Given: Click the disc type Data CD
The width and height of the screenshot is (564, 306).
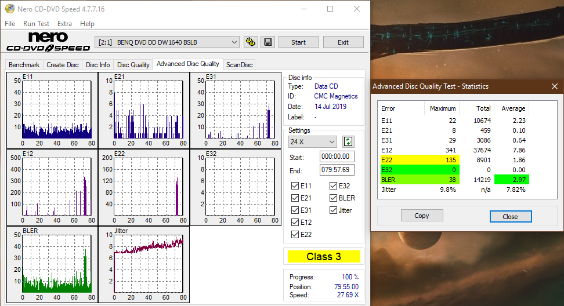Looking at the screenshot, I should (x=326, y=86).
